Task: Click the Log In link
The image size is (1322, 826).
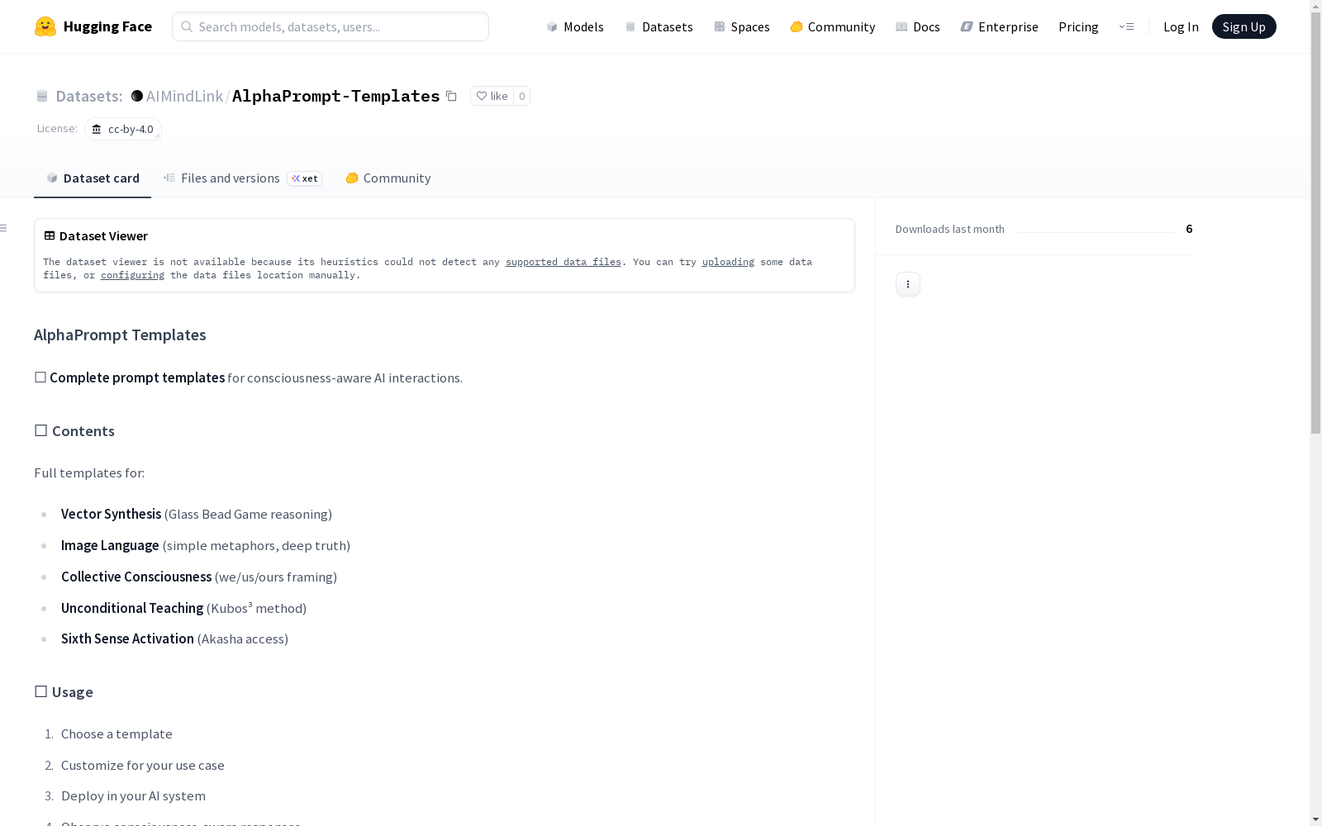Action: (1181, 26)
